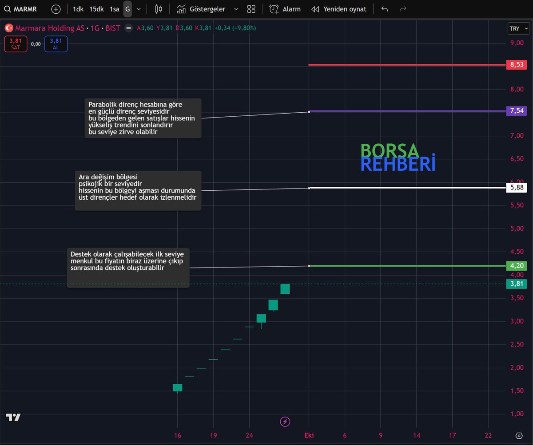The width and height of the screenshot is (533, 445).
Task: Click the 9,00 price axis label
Action: [x=517, y=43]
